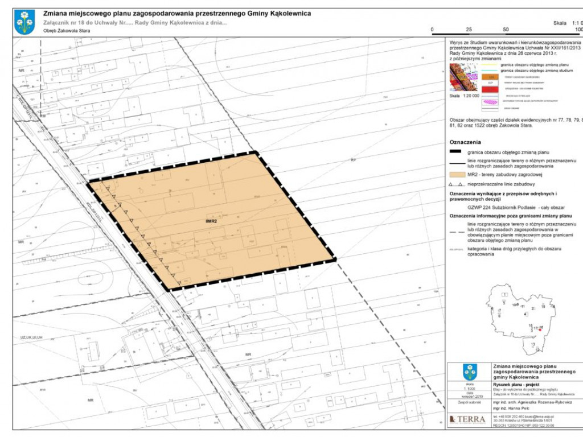Click the map title 'Zmiana miejscowego planu' header

tap(177, 13)
